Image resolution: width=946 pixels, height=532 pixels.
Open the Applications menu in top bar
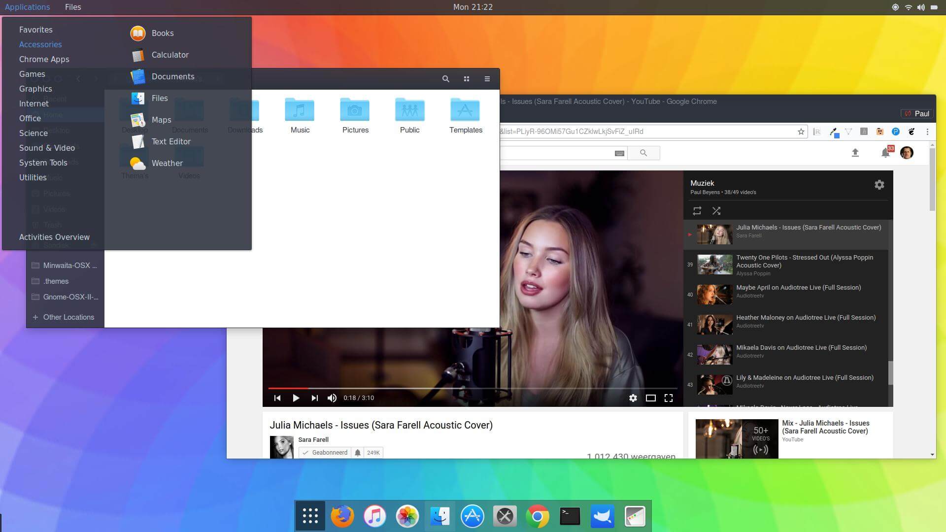(27, 7)
